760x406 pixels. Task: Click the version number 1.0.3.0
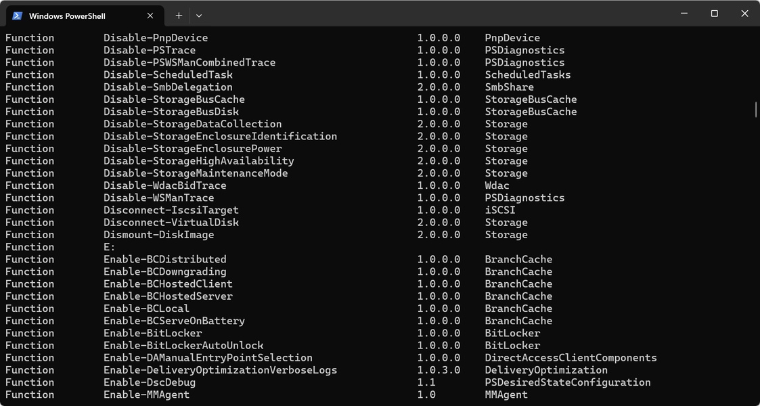(439, 370)
